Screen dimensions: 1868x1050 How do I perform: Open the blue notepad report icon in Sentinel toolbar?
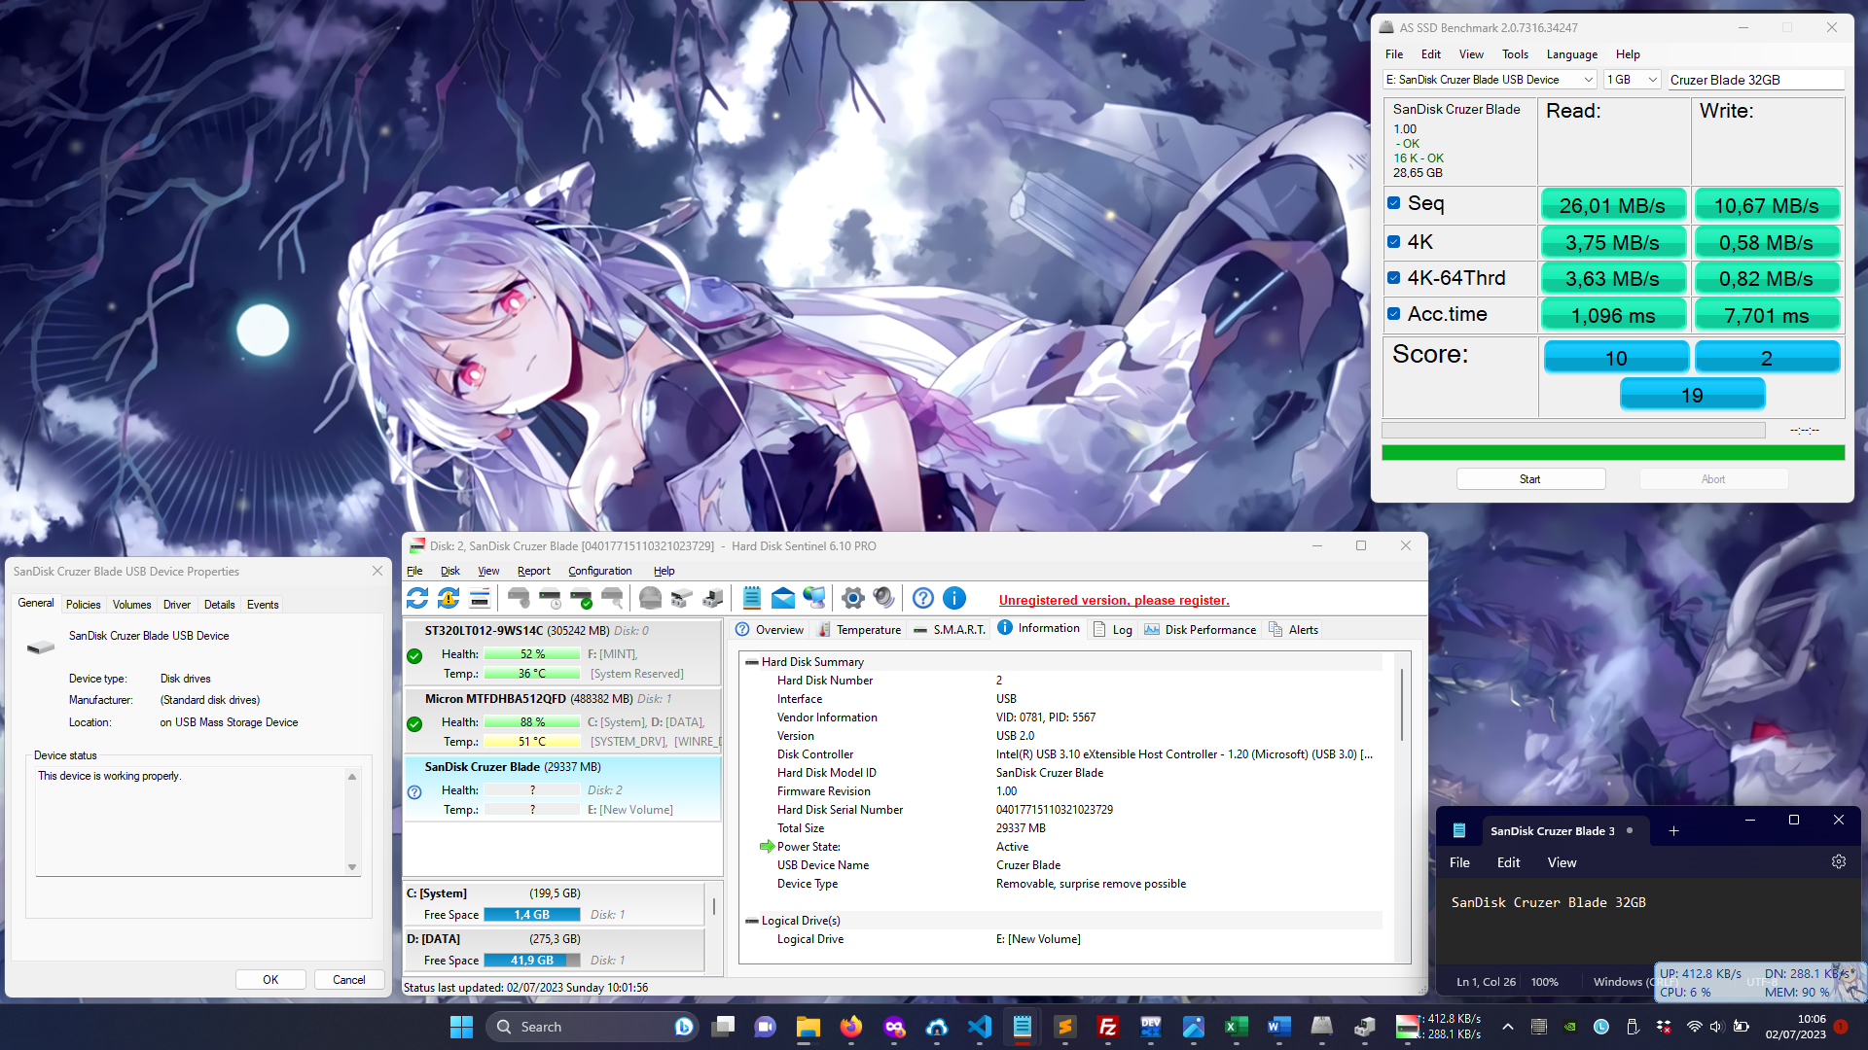pyautogui.click(x=752, y=598)
